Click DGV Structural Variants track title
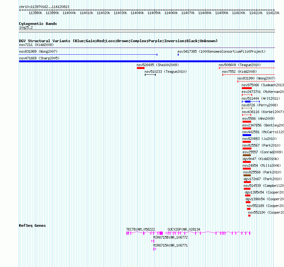 118,41
